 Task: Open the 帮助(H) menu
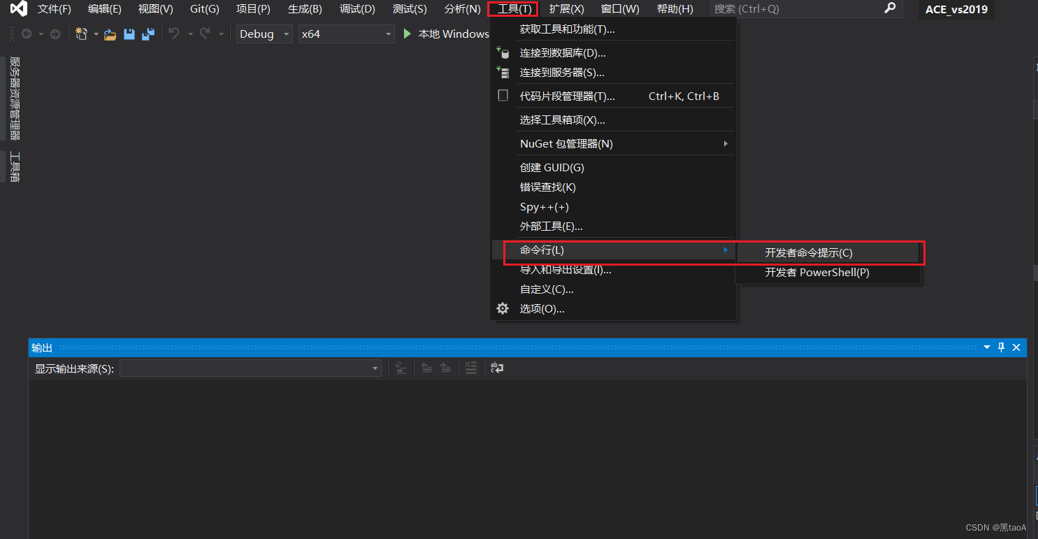(675, 9)
